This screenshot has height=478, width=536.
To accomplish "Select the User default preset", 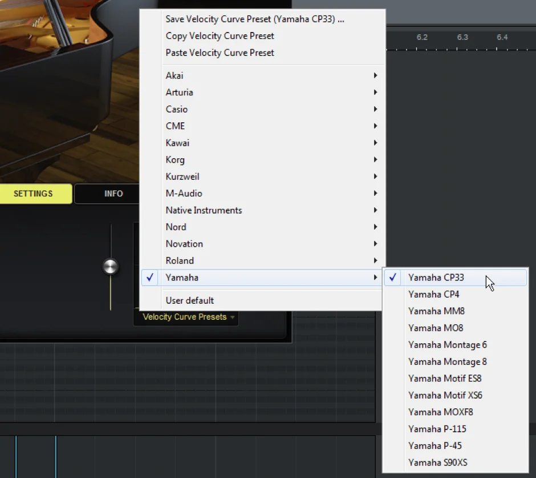I will tap(262, 300).
